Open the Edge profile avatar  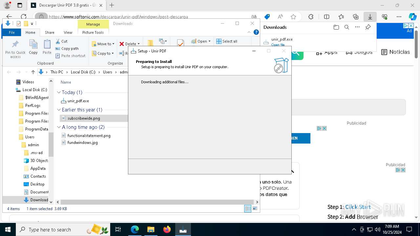(7, 5)
